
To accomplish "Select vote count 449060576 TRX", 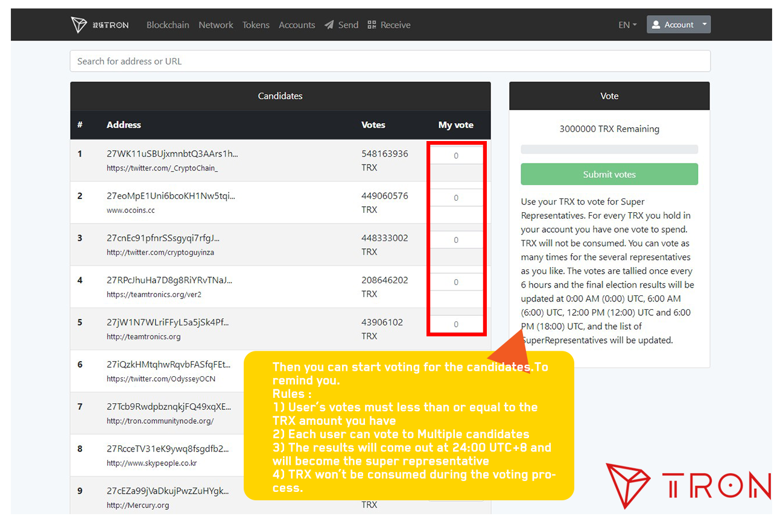I will (385, 203).
